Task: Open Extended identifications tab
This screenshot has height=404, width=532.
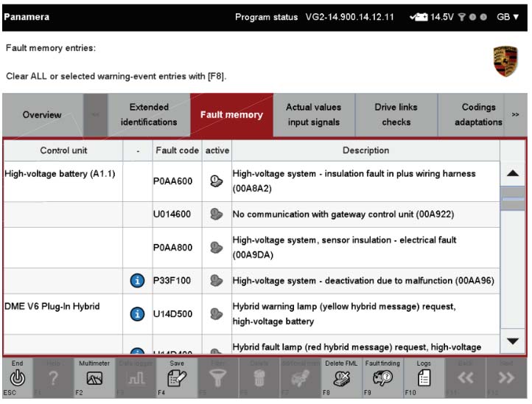Action: click(149, 114)
